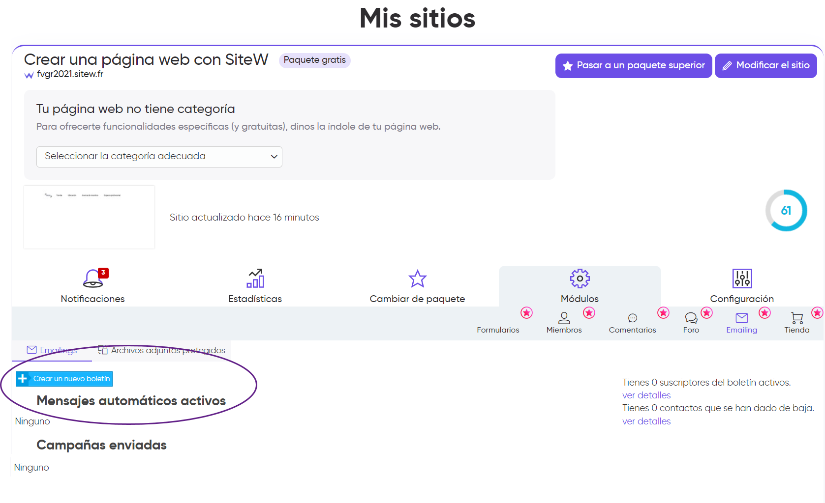Click the premium star badge next to Emailing
This screenshot has height=503, width=825.
[x=765, y=313]
